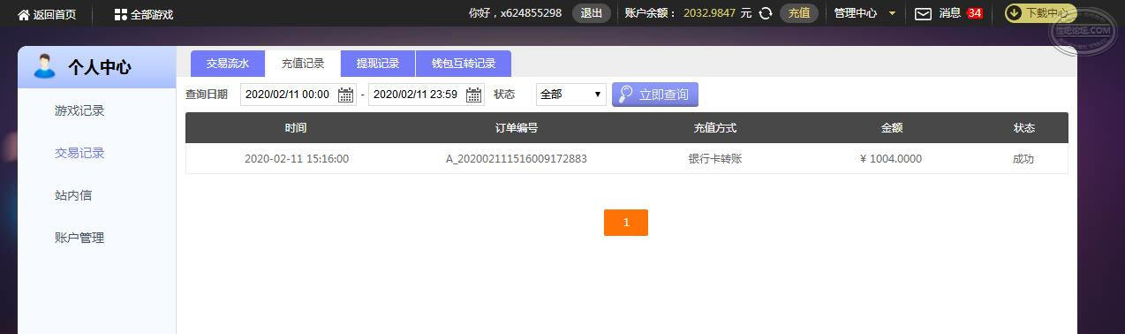The height and width of the screenshot is (334, 1125).
Task: Open the 管理中心 menu text
Action: pyautogui.click(x=856, y=13)
